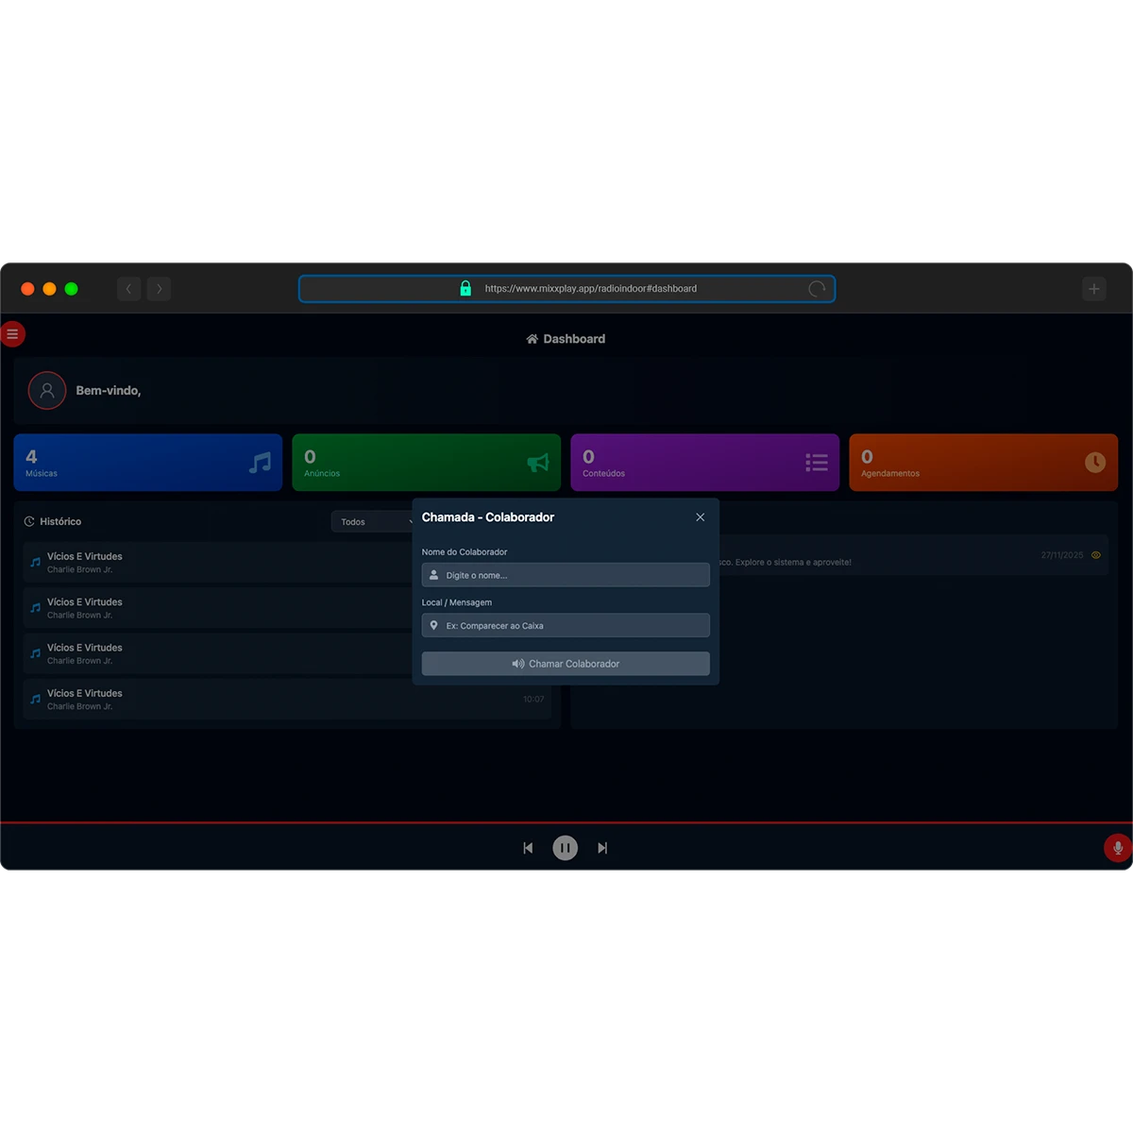Click the browser back arrow
The height and width of the screenshot is (1133, 1133).
pos(128,289)
